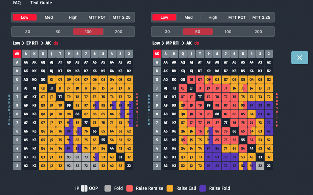
Task: Close the range panel with the X button
Action: [x=299, y=58]
